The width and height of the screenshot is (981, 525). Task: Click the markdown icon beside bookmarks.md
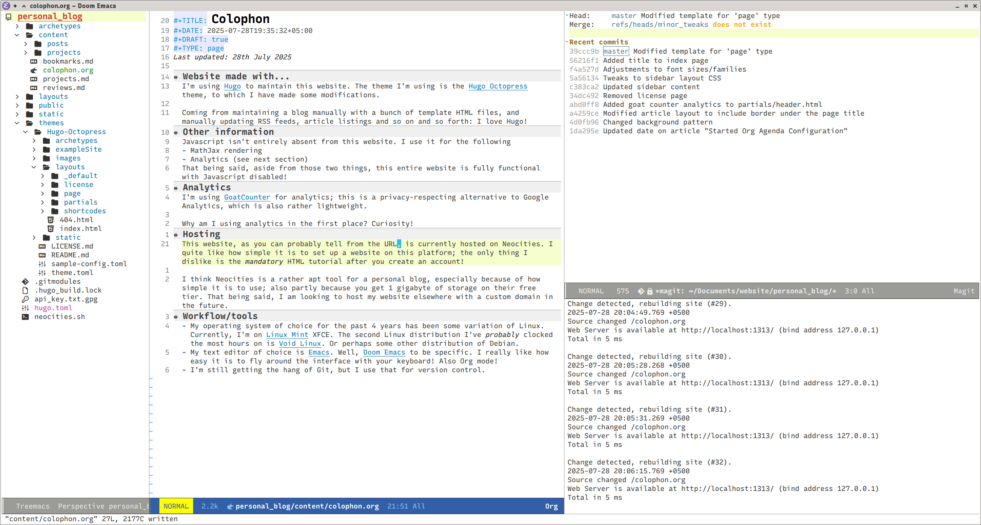click(34, 61)
